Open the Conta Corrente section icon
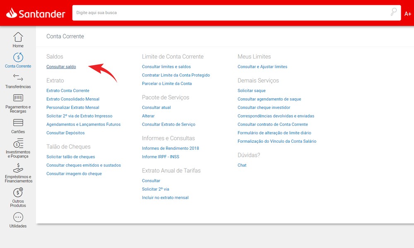This screenshot has height=248, width=414. 18,57
